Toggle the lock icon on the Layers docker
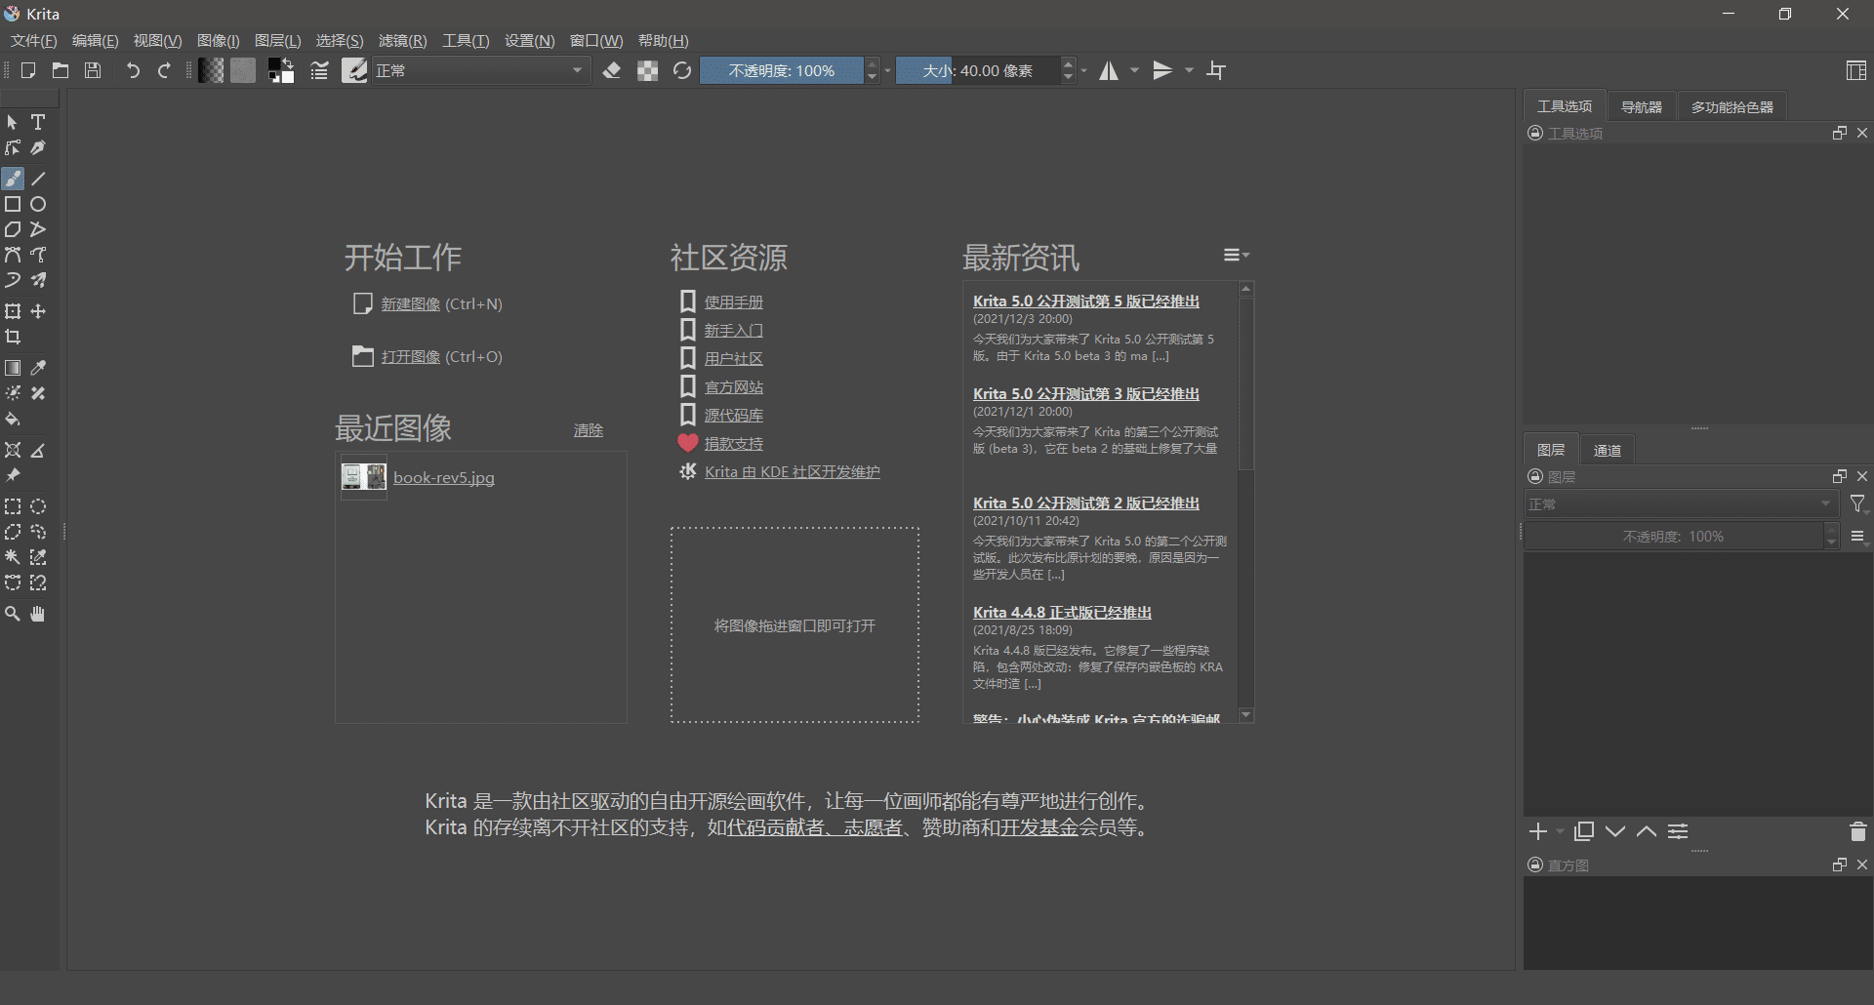The height and width of the screenshot is (1005, 1874). click(1533, 476)
